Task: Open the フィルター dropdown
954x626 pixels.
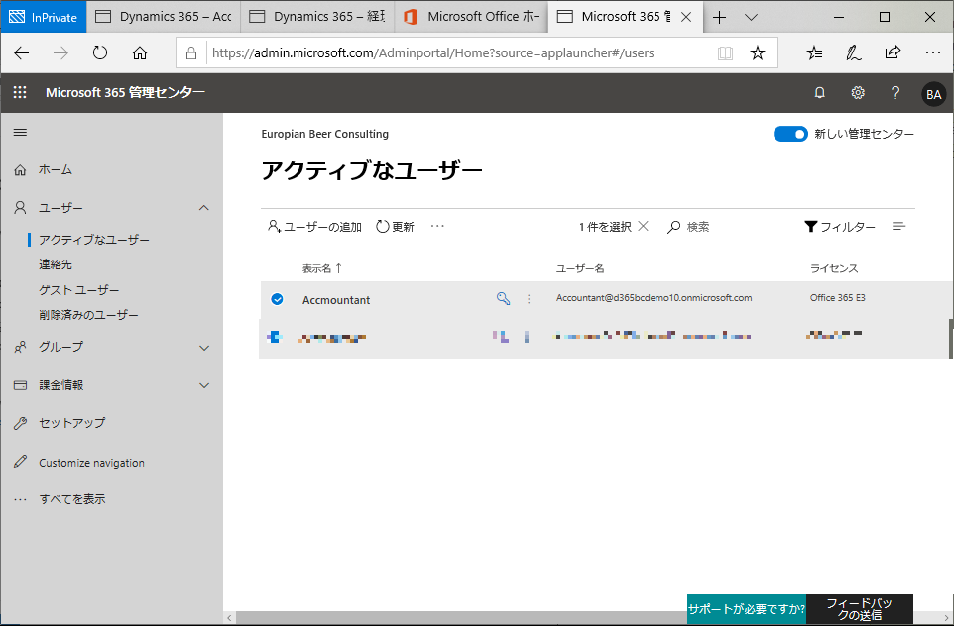Action: (840, 227)
